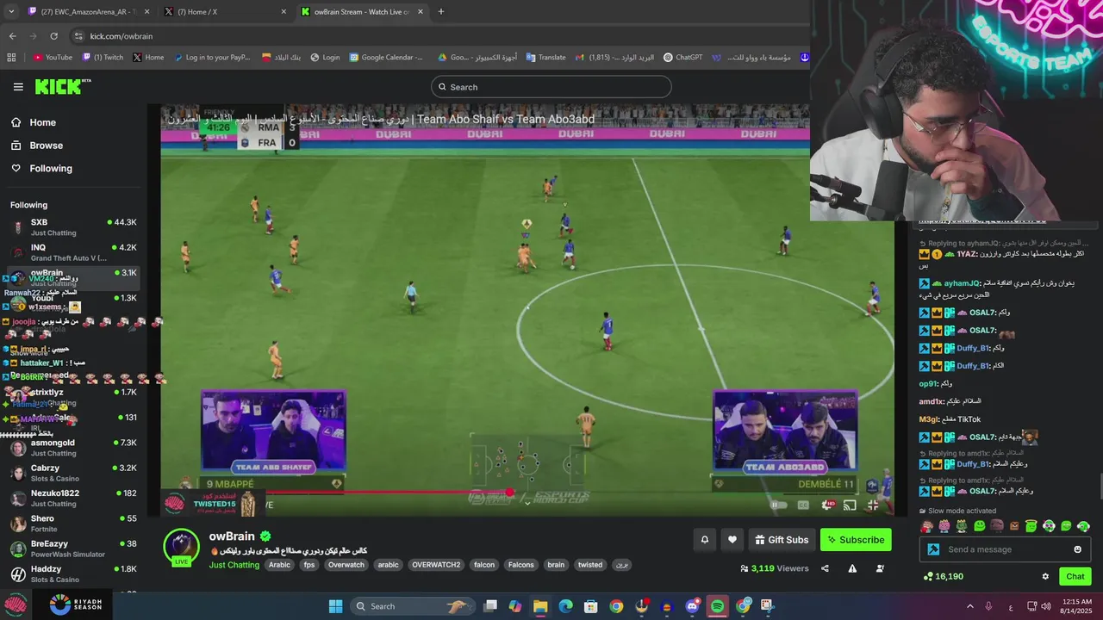Focus the Kick search field

551,87
